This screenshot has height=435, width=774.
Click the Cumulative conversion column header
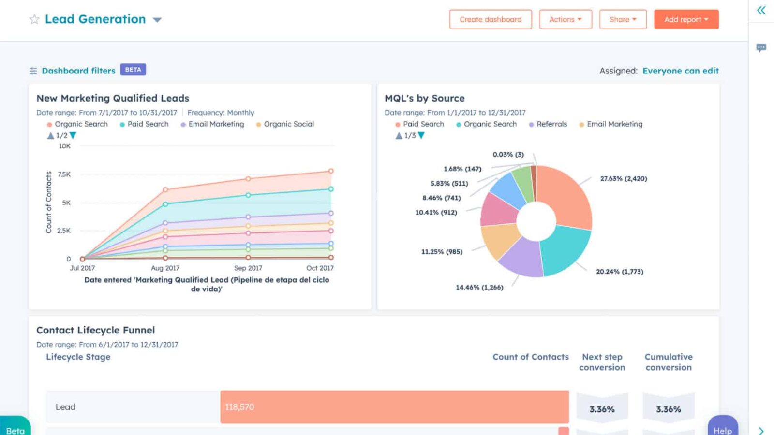[x=669, y=362]
